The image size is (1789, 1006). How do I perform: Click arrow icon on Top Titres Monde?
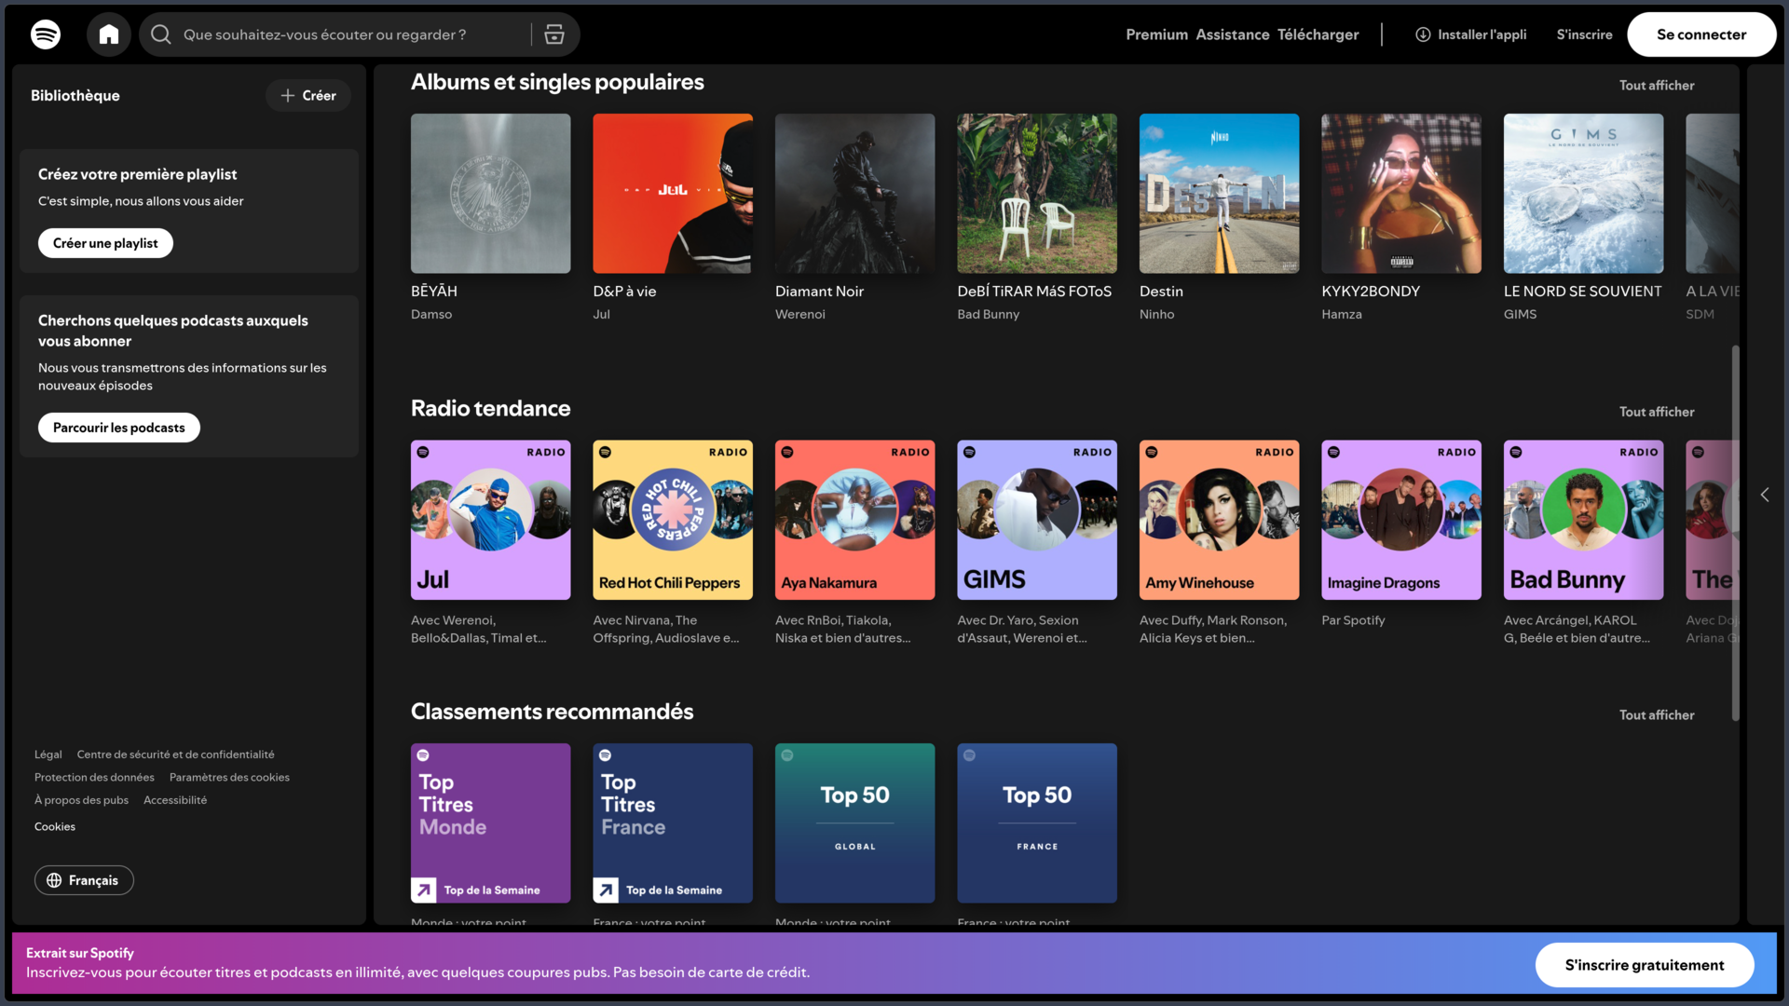tap(424, 890)
